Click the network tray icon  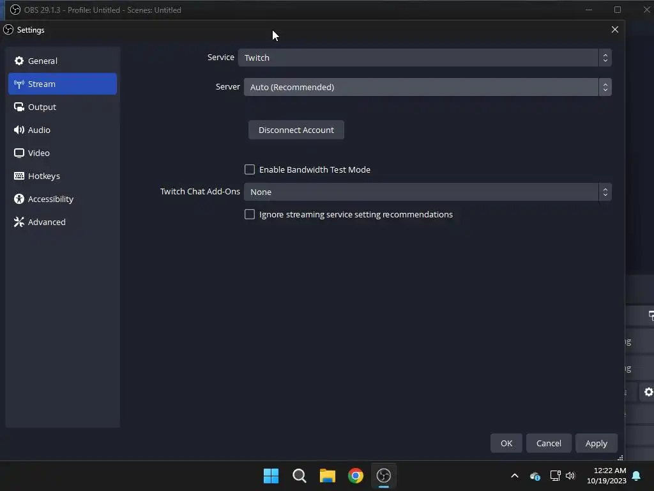(x=555, y=476)
